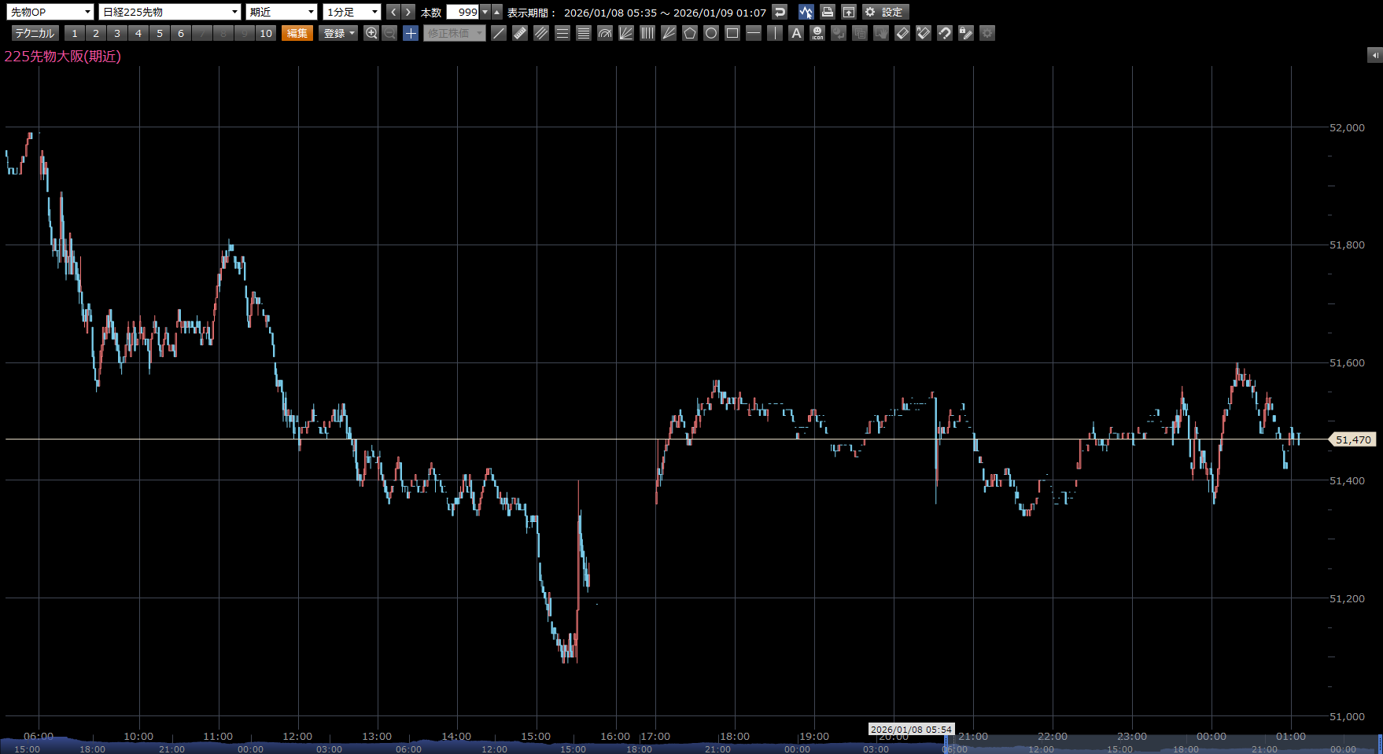Zoom in with the magnifier plus icon
The image size is (1383, 754).
pos(371,33)
